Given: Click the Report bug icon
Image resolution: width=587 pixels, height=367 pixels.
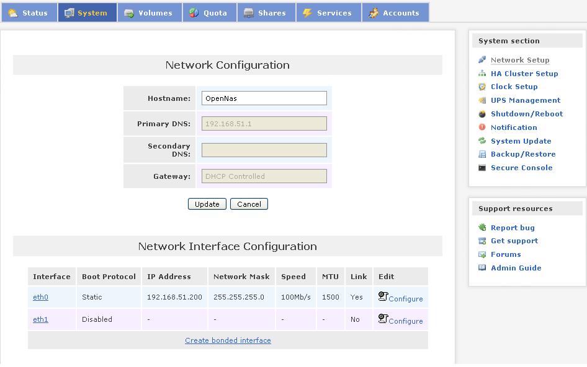Looking at the screenshot, I should coord(482,228).
